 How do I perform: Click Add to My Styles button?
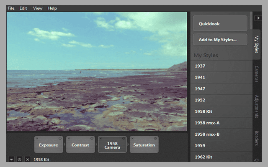(220, 40)
